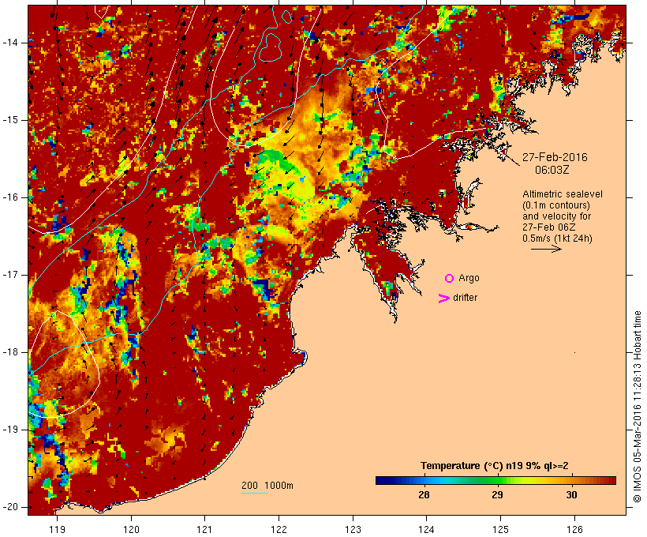Viewport: 647px width, 537px height.
Task: Click the '27-Feb-2016' date text
Action: (x=555, y=157)
